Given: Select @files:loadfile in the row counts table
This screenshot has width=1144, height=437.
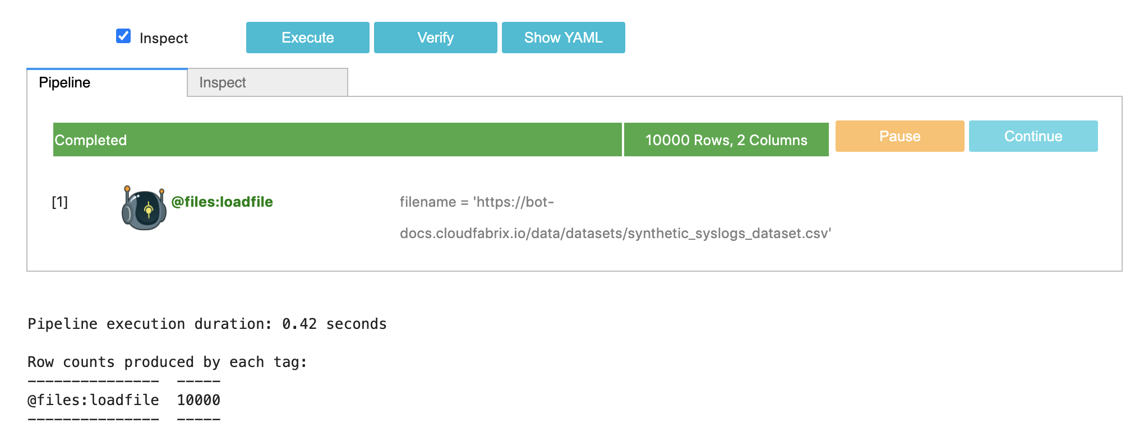Looking at the screenshot, I should 93,400.
